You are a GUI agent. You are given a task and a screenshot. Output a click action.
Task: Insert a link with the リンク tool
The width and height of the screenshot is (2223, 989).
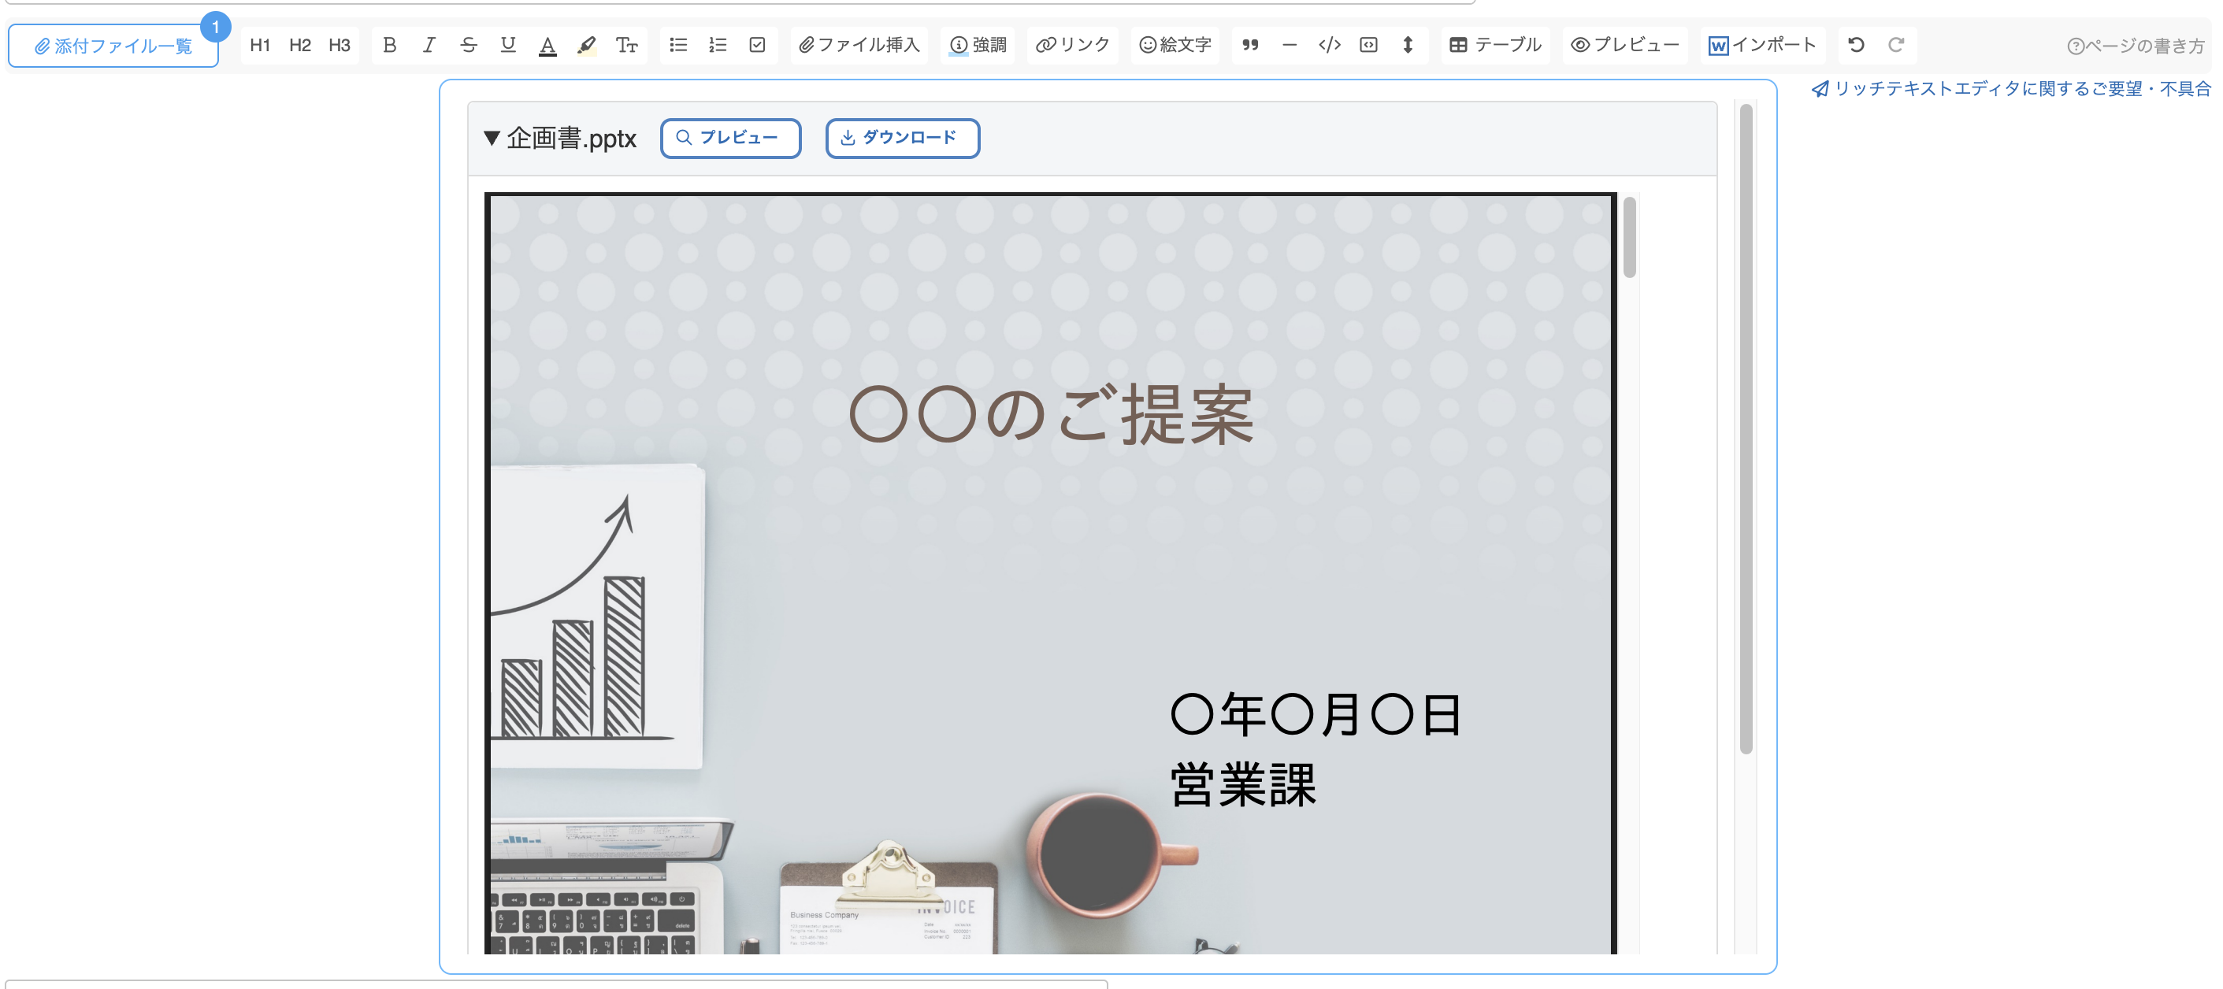tap(1072, 45)
